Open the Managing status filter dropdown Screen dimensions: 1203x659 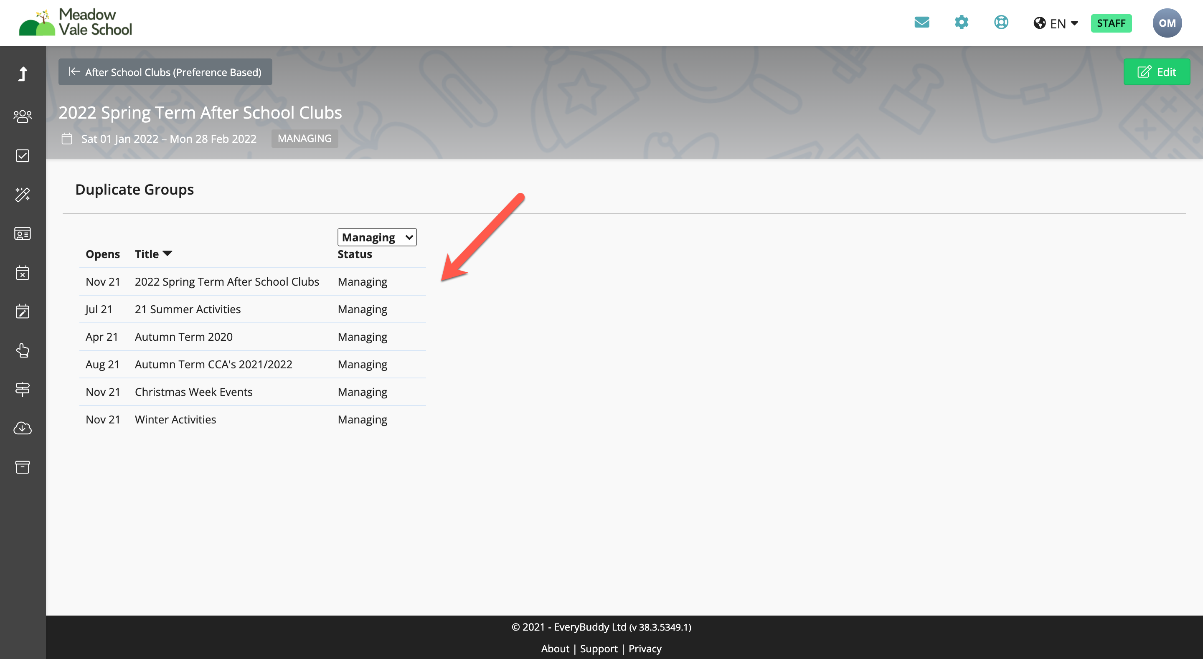(377, 237)
